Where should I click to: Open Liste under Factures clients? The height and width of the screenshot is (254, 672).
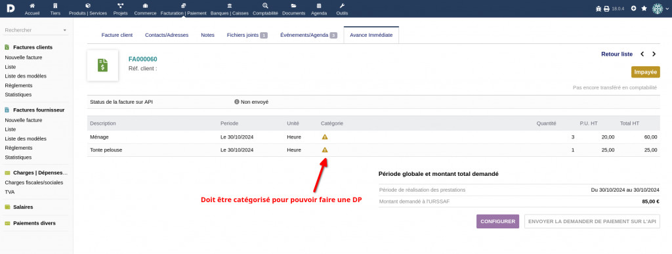10,67
